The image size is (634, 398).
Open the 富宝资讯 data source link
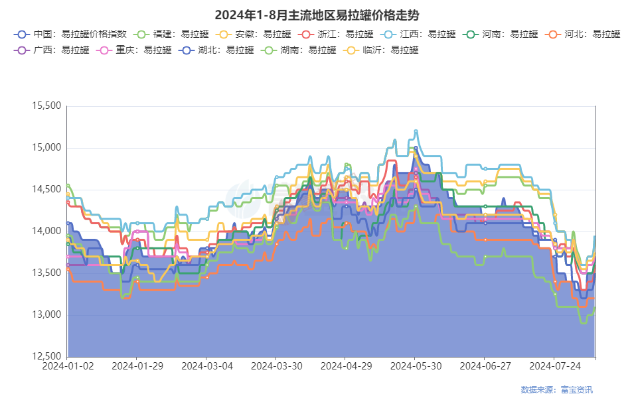point(577,389)
